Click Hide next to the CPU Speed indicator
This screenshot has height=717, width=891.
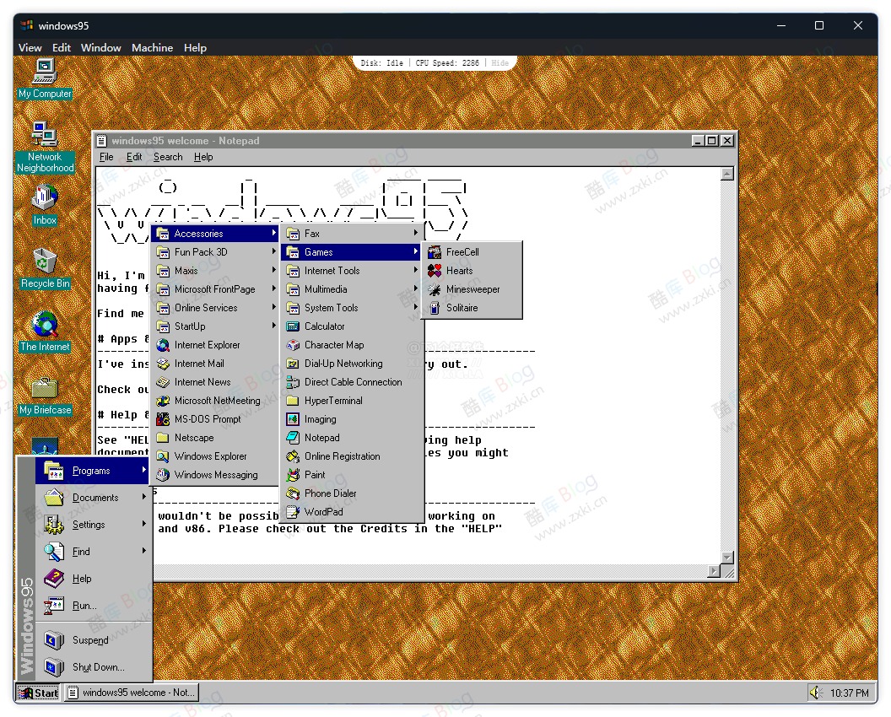pos(499,62)
